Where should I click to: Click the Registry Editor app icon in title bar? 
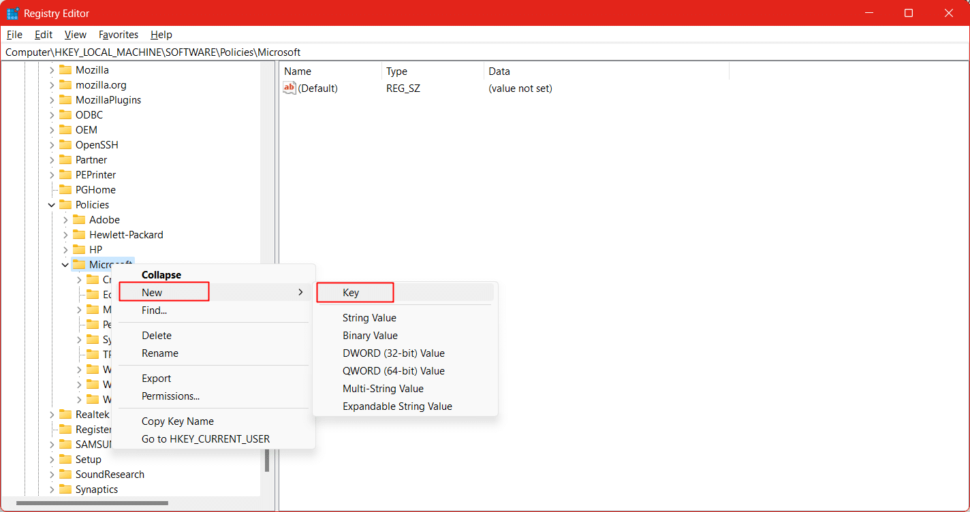coord(12,13)
